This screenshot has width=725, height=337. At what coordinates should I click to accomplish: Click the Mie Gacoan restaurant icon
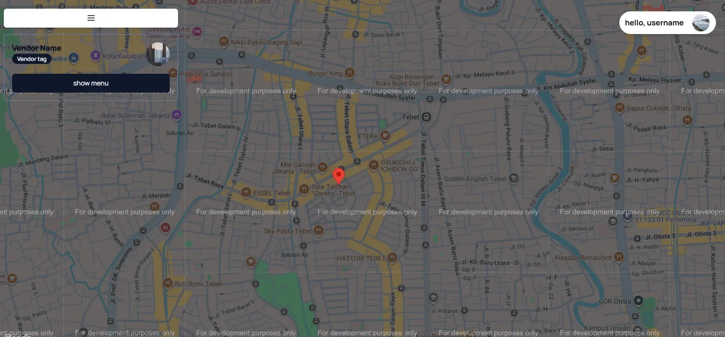[322, 167]
